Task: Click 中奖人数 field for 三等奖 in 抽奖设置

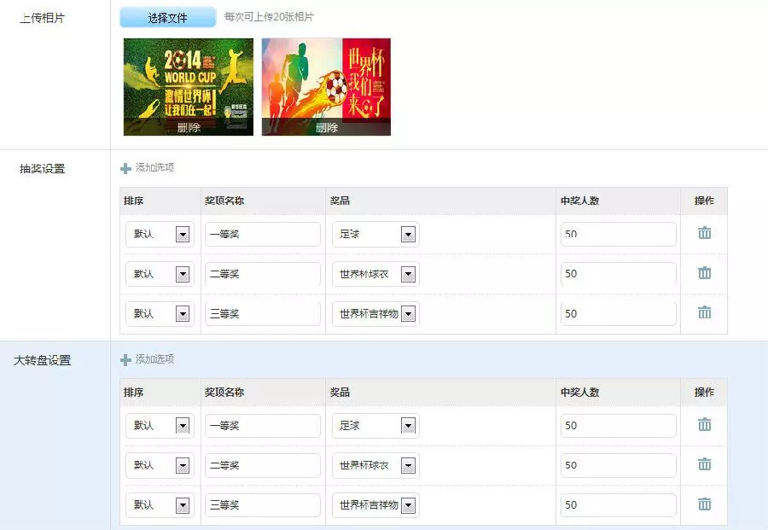Action: [618, 313]
